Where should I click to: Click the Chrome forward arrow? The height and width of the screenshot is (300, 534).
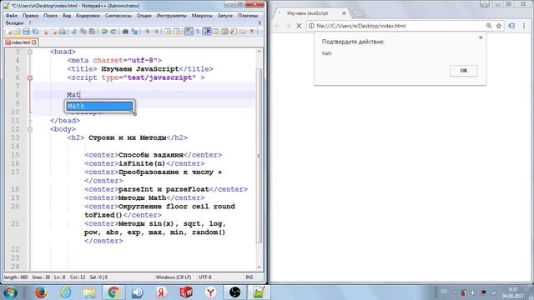click(x=288, y=26)
